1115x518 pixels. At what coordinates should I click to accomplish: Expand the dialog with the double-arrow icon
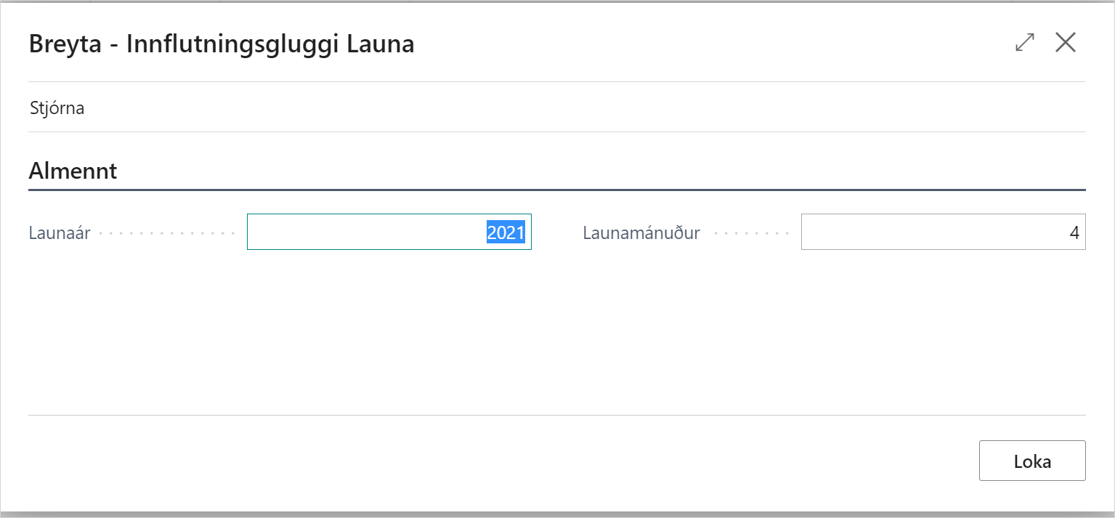pyautogui.click(x=1024, y=43)
